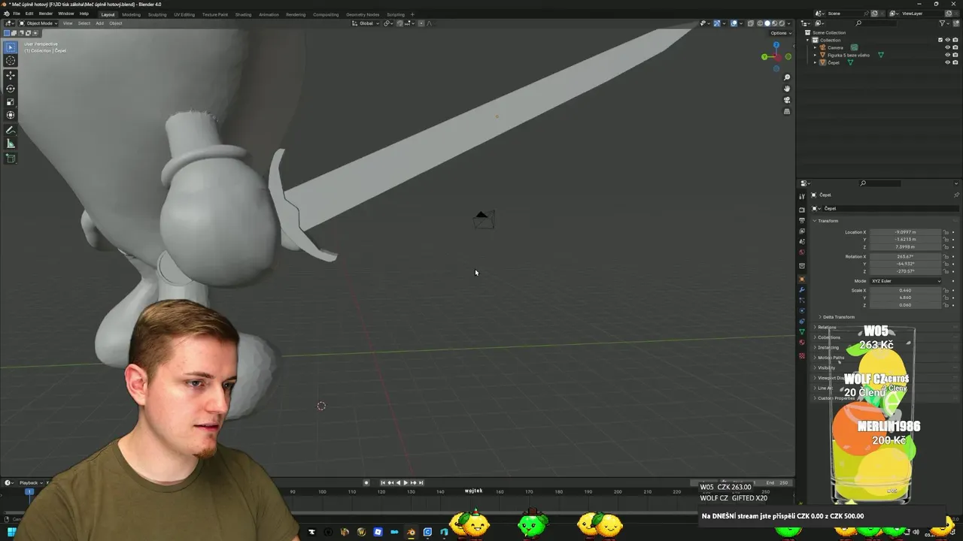963x541 pixels.
Task: Open the File menu
Action: [17, 14]
